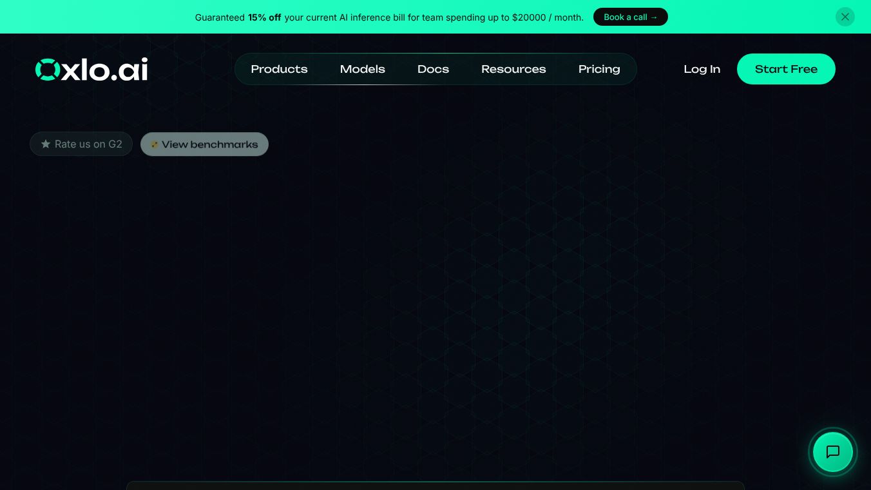Navigate to Pricing

[x=599, y=69]
